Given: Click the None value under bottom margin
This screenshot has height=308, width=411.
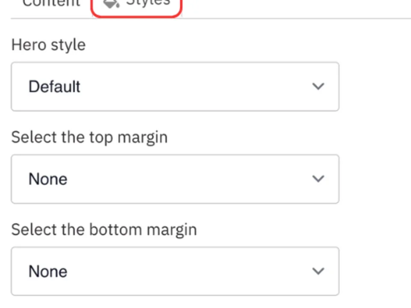Looking at the screenshot, I should click(x=48, y=271).
